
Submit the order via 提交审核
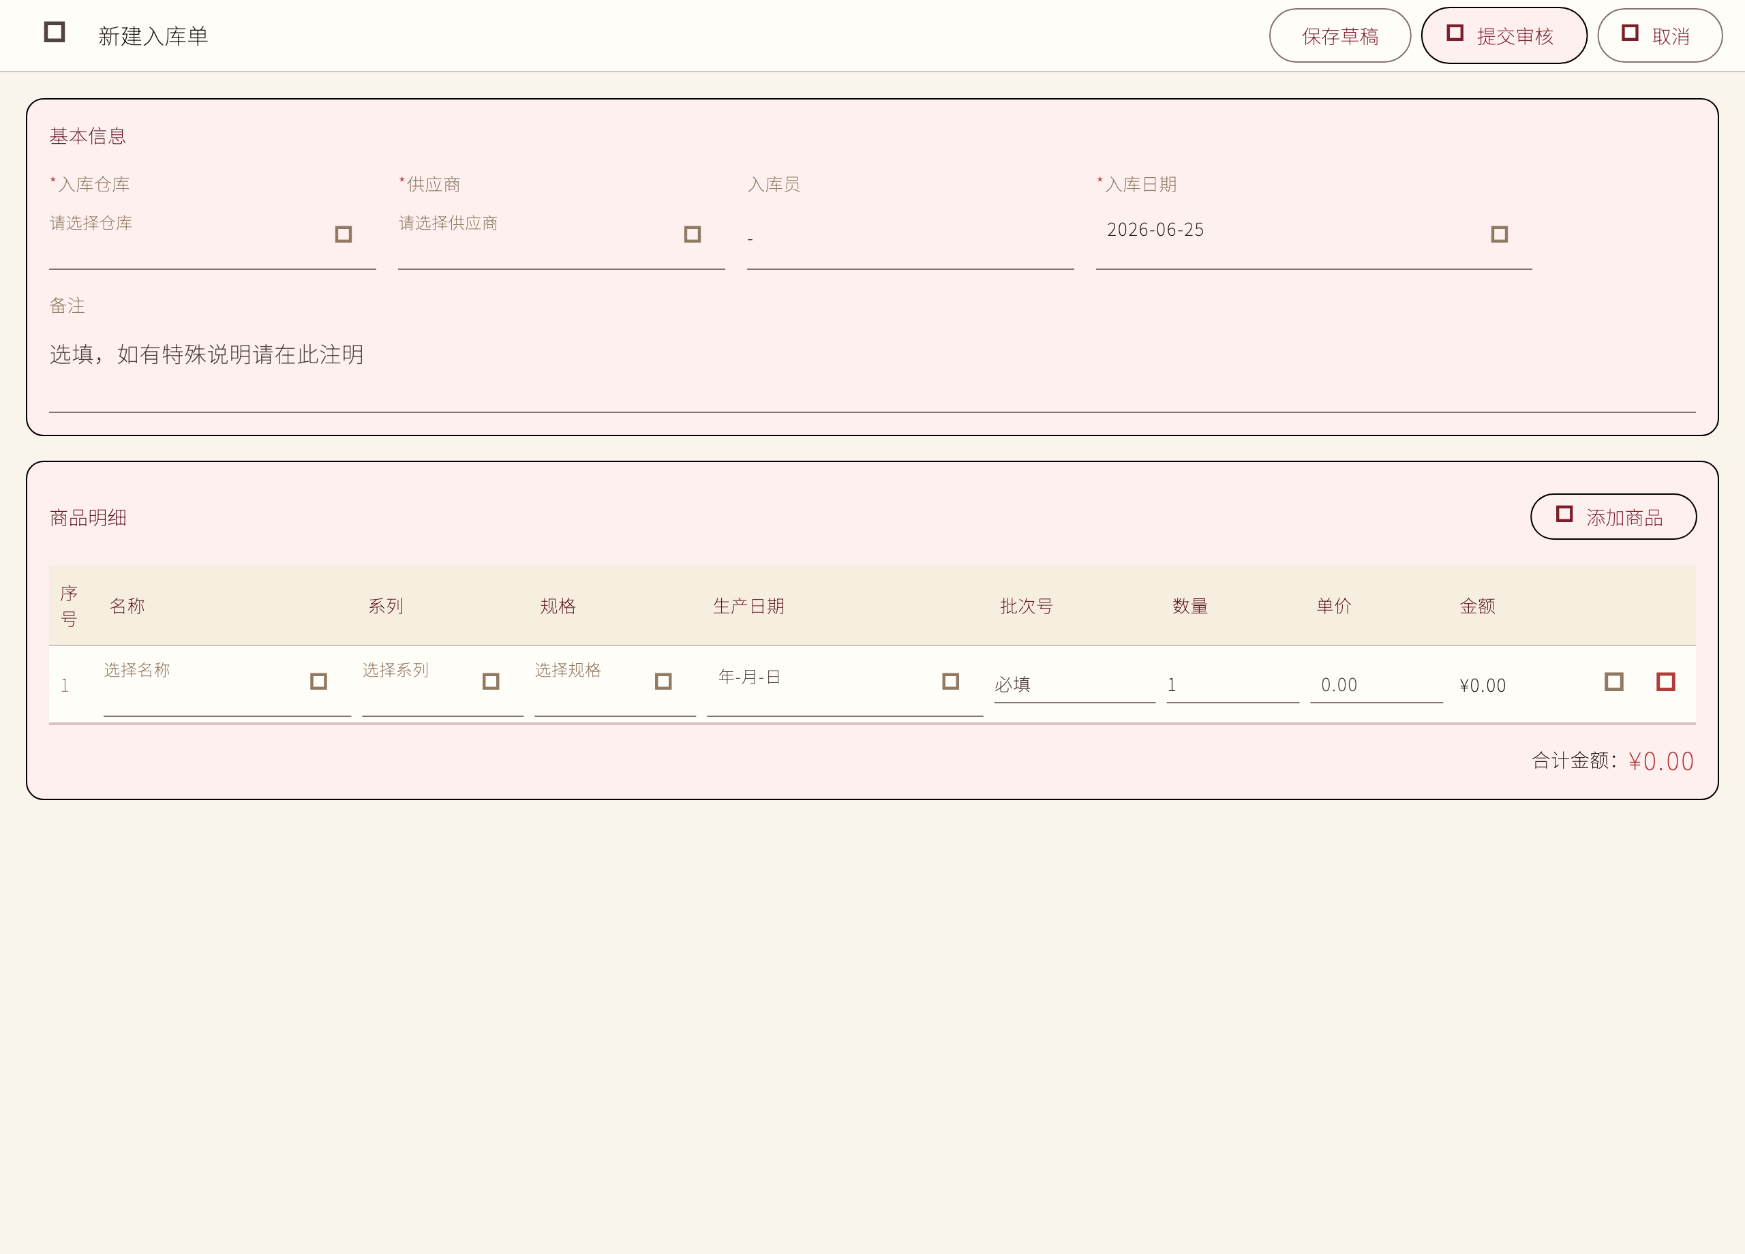[1504, 35]
